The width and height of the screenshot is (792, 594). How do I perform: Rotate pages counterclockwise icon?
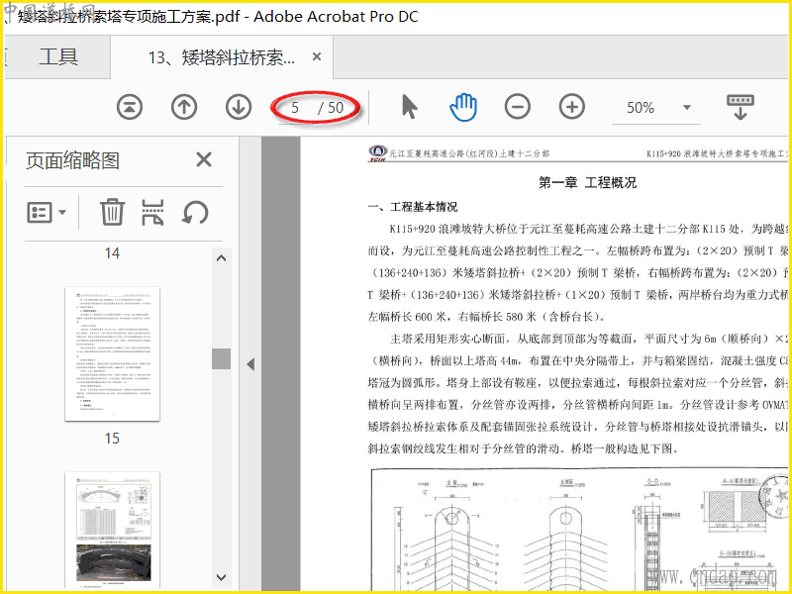coord(195,212)
